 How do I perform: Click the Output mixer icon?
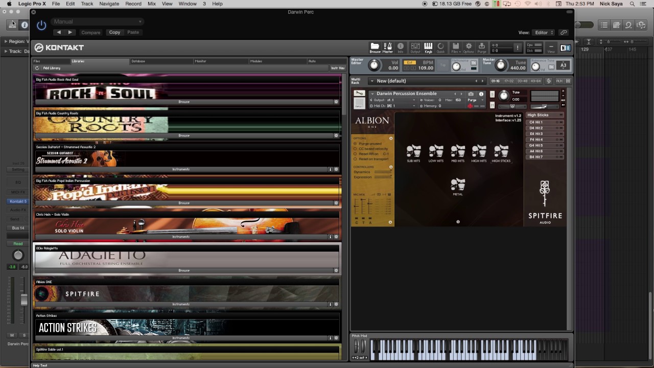click(x=415, y=48)
